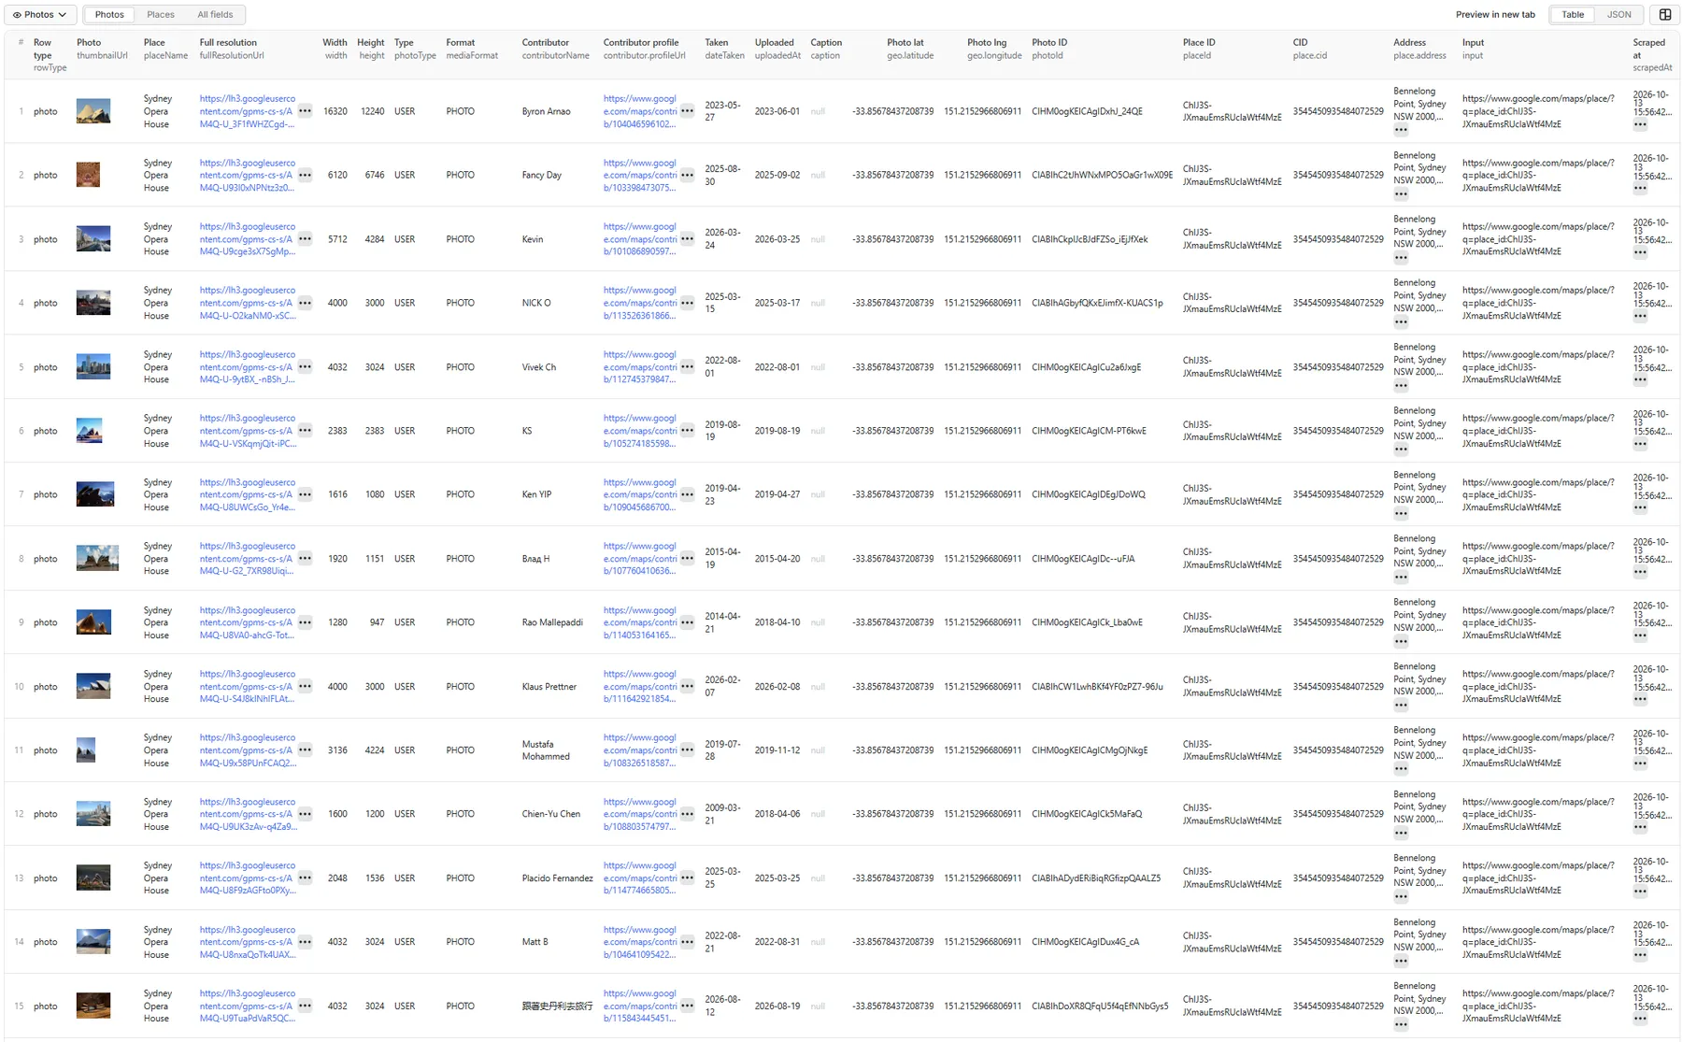1682x1042 pixels.
Task: Expand full resolution URL in Kevin's row
Action: tap(306, 239)
